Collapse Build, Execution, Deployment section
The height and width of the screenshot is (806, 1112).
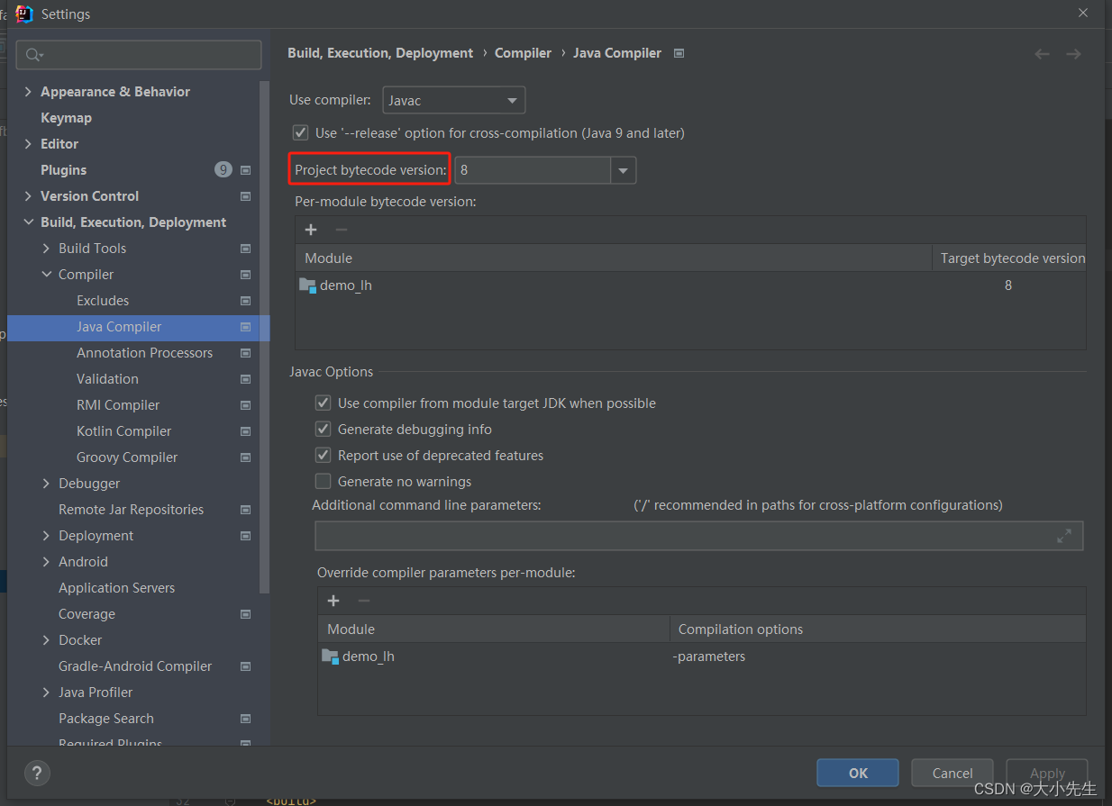[x=28, y=222]
